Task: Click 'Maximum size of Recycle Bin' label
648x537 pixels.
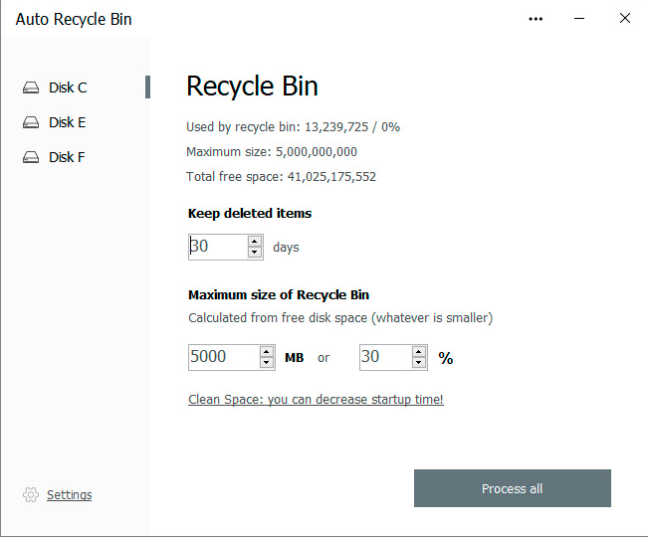Action: coord(279,294)
